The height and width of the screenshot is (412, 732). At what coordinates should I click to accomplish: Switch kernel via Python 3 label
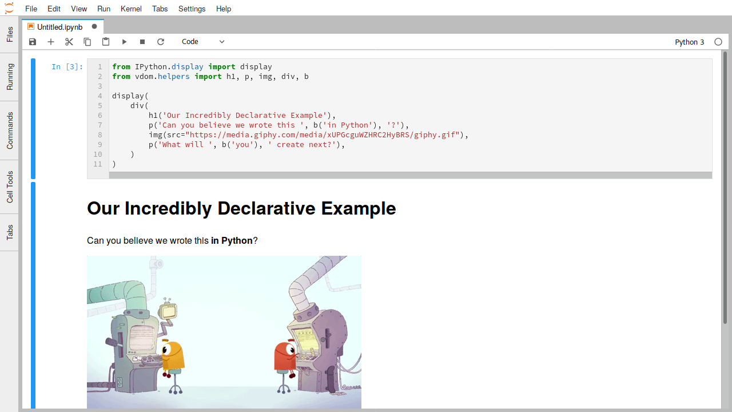[x=690, y=42]
